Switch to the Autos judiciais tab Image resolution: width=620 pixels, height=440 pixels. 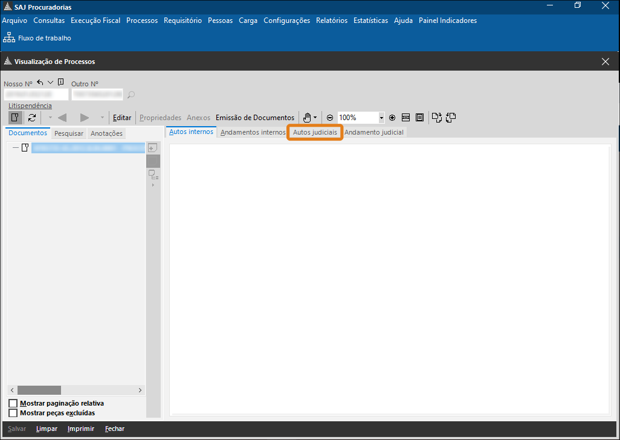(x=315, y=132)
